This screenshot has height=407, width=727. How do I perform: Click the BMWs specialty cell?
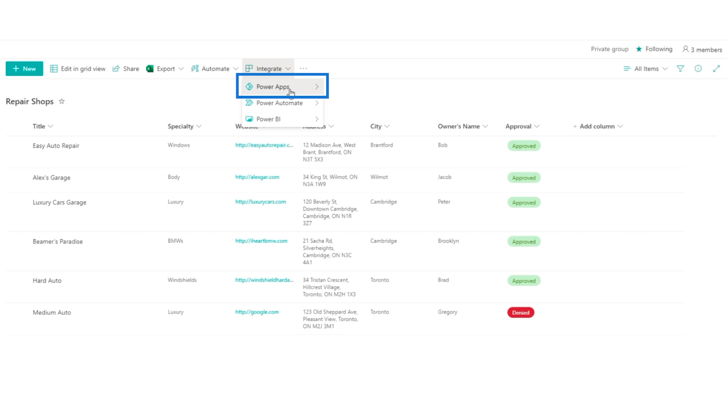tap(175, 241)
